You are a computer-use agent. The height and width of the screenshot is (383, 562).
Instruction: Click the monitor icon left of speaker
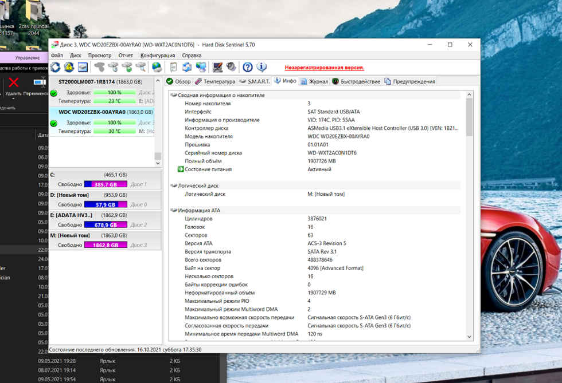(x=217, y=68)
